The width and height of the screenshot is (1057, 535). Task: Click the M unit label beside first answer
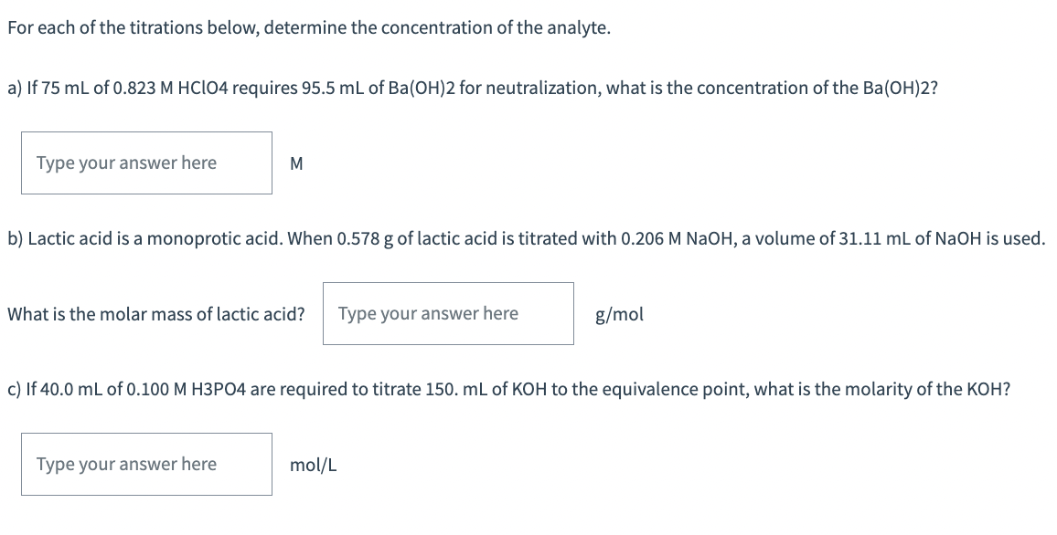coord(296,163)
